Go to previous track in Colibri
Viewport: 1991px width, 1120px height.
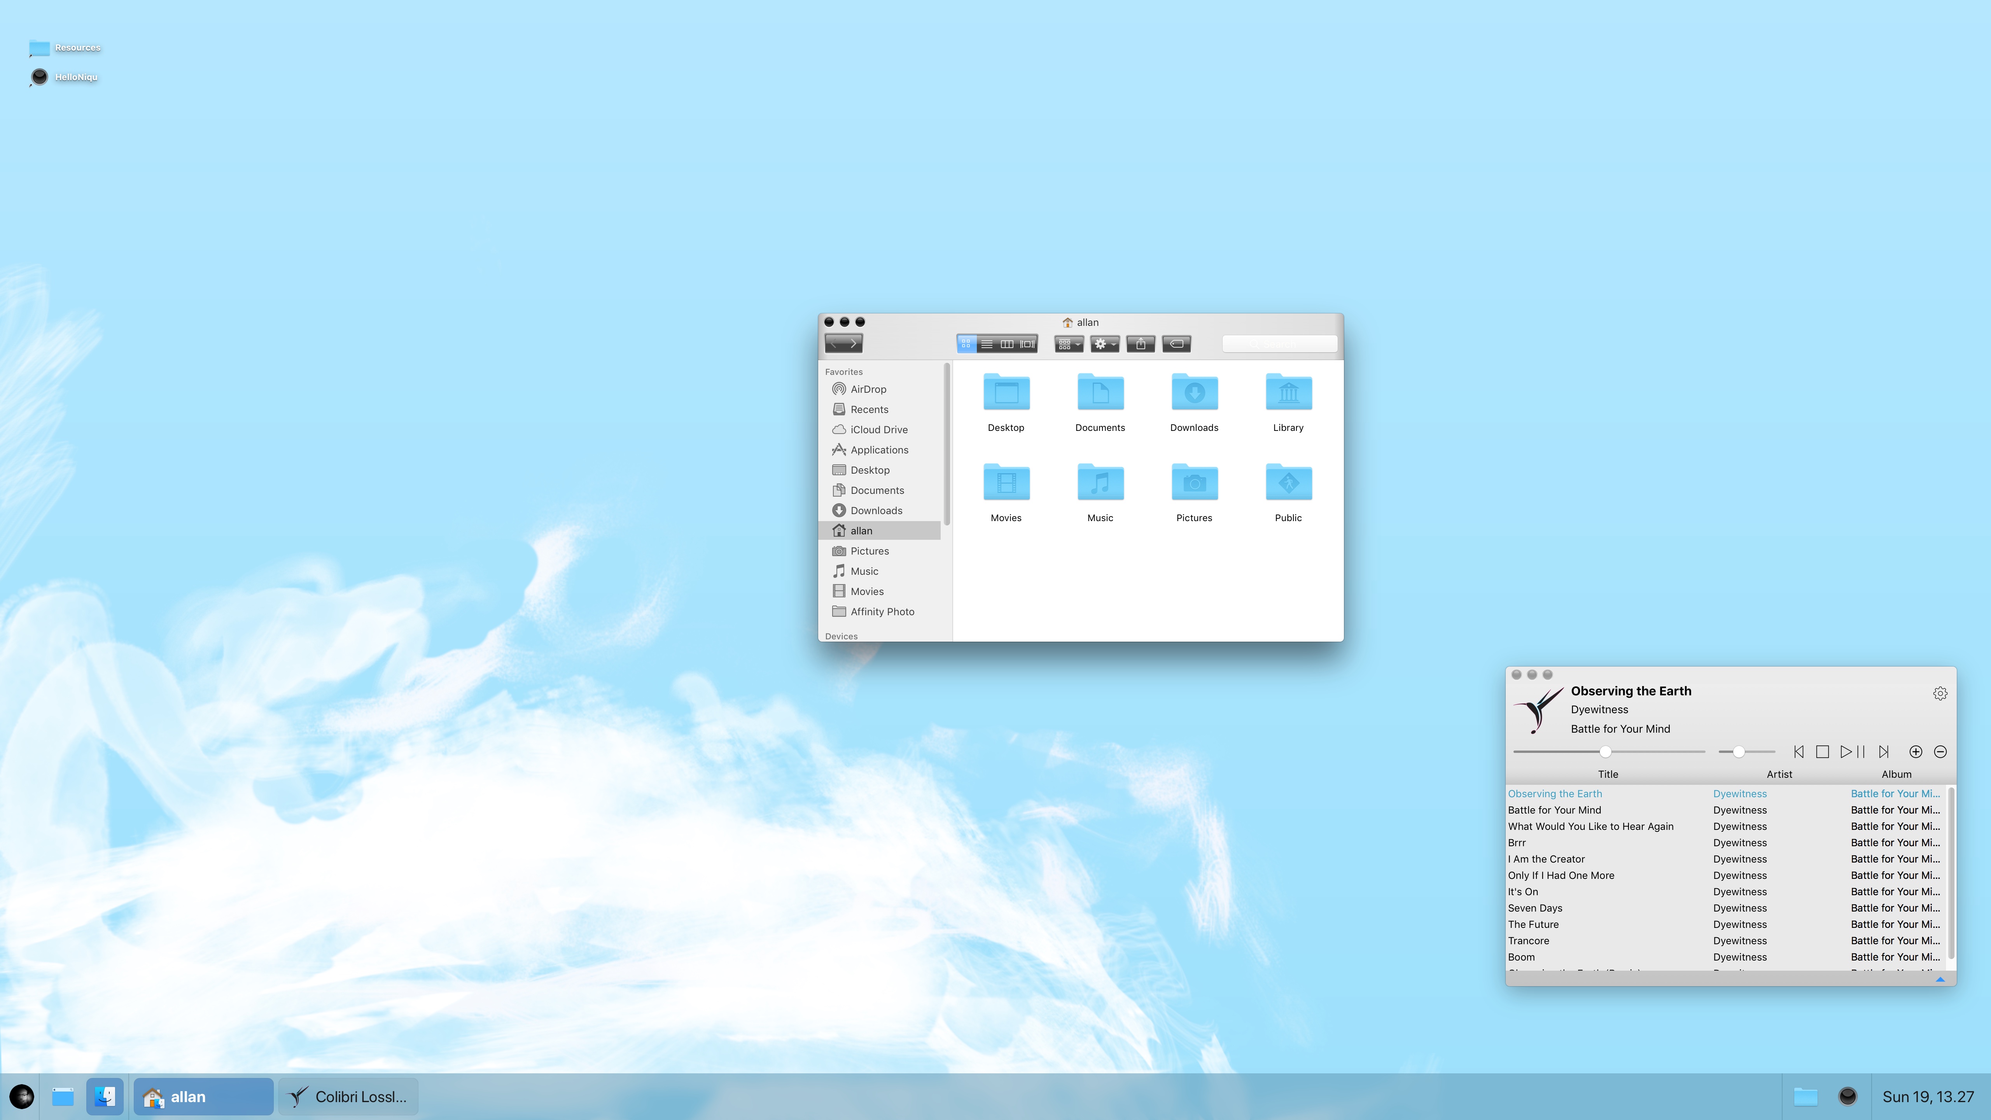1799,751
